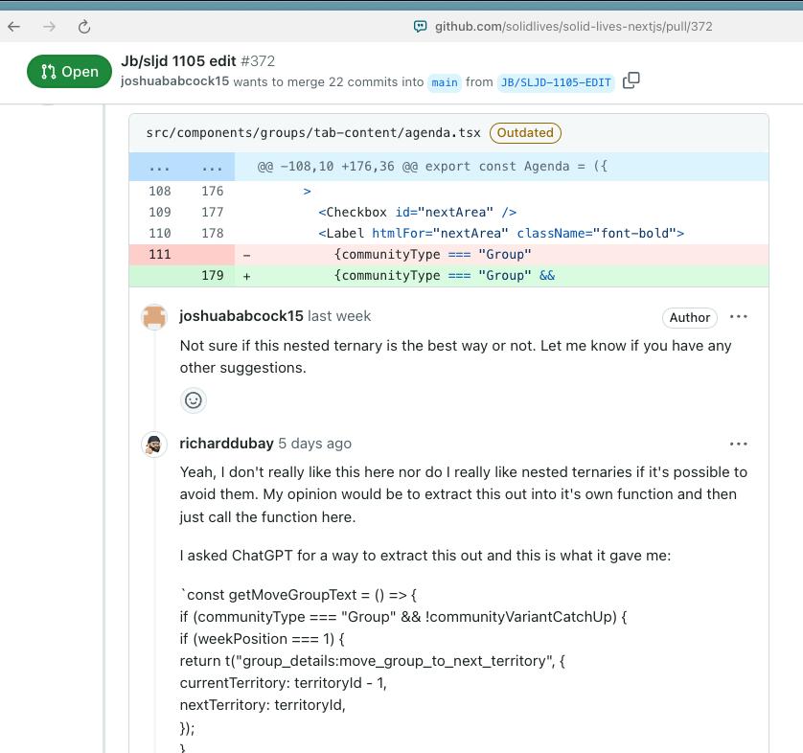803x753 pixels.
Task: Click the site settings icon in address bar
Action: pos(420,27)
